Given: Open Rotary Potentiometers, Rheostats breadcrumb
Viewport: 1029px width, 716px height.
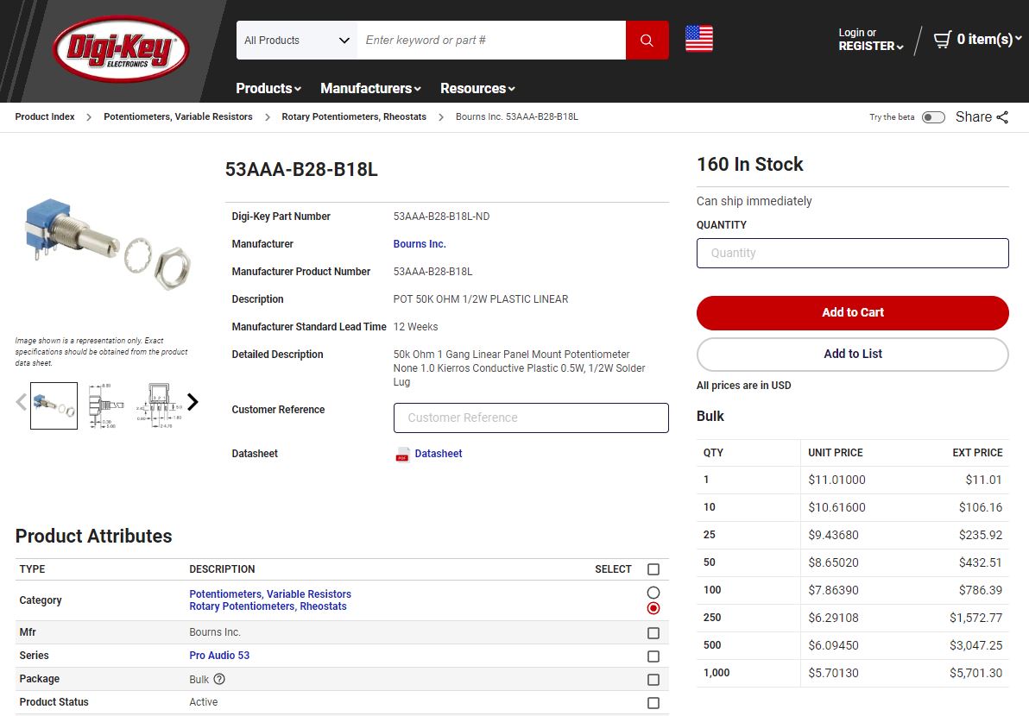Looking at the screenshot, I should 354,116.
